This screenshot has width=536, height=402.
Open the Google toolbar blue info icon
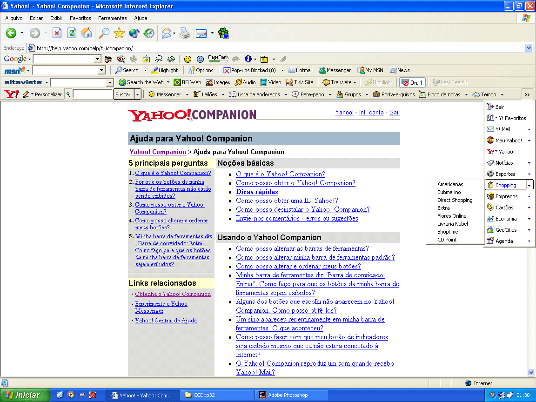coord(248,59)
